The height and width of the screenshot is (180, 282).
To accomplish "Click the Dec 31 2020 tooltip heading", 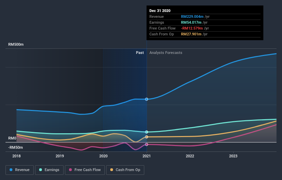I will [160, 11].
